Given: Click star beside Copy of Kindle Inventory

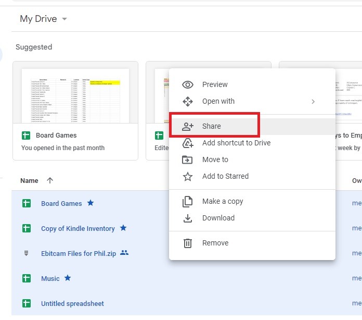Looking at the screenshot, I should (123, 228).
